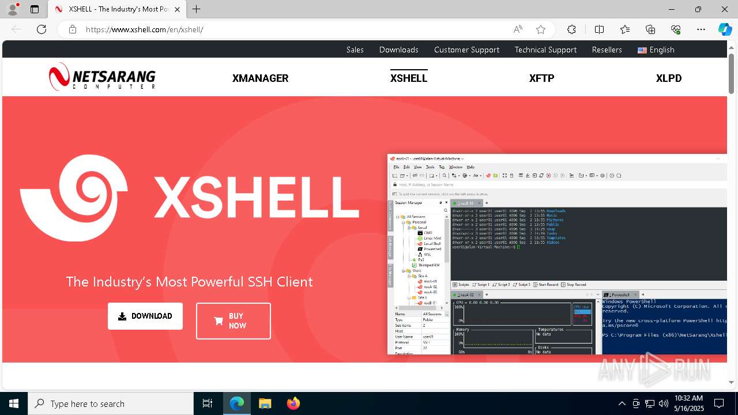738x415 pixels.
Task: Open the taskbar clock and date
Action: tap(688, 403)
